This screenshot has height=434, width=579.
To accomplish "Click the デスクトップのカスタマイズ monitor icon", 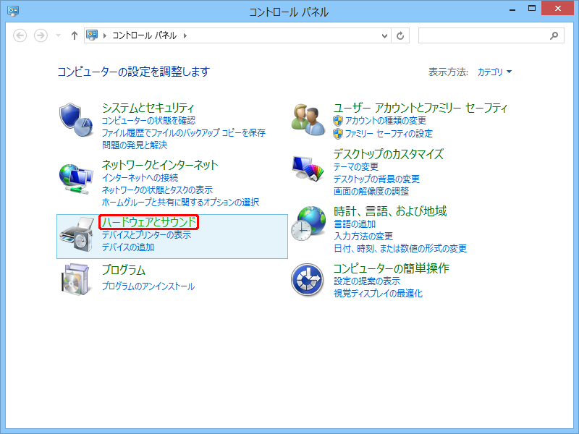I will [308, 169].
